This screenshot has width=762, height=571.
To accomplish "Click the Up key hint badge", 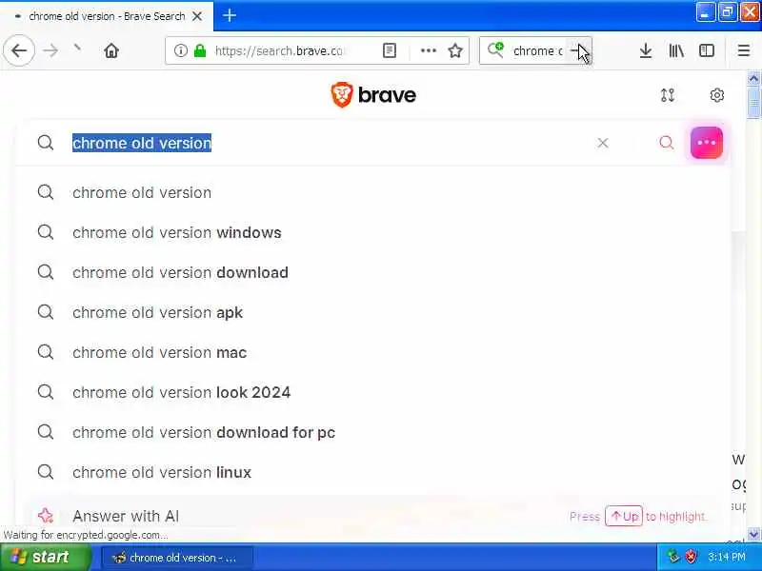I will point(624,516).
